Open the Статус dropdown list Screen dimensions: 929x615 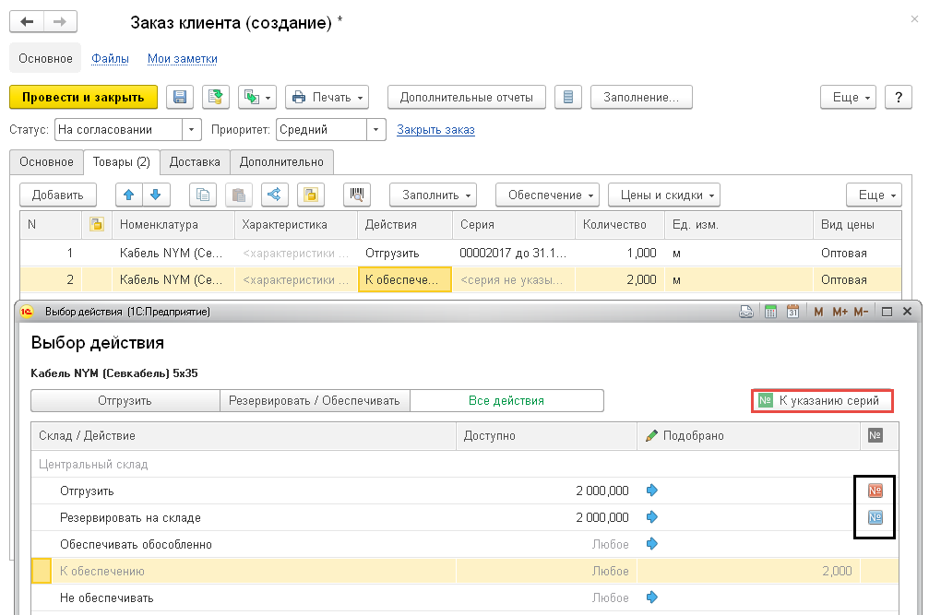(x=192, y=130)
